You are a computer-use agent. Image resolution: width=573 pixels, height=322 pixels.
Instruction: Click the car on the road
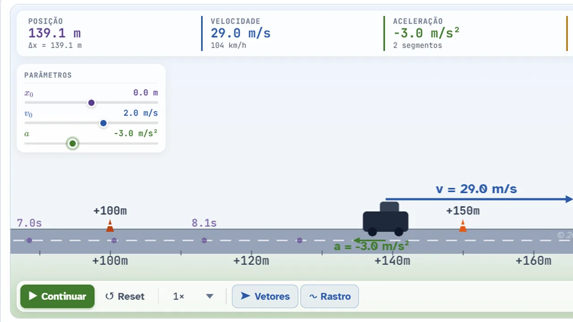tap(385, 219)
